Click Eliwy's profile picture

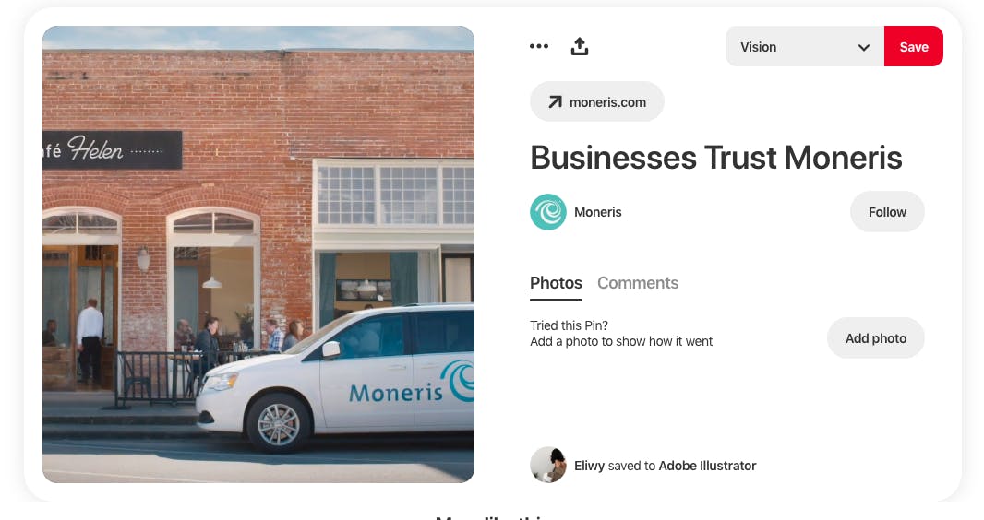pos(548,465)
